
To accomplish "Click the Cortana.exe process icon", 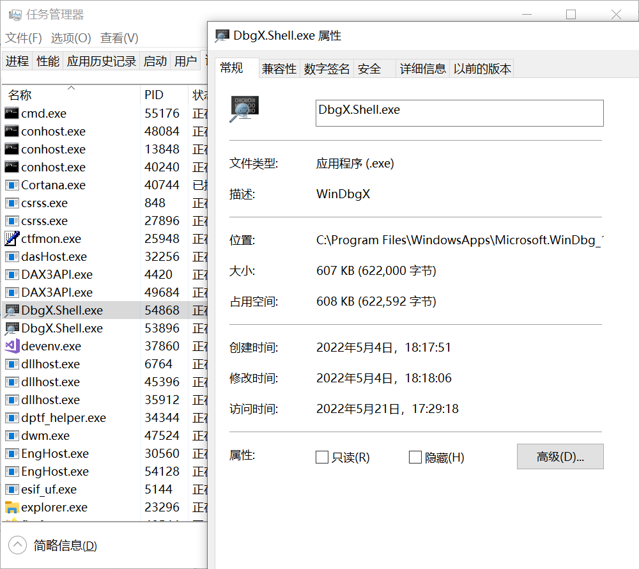I will coord(12,185).
